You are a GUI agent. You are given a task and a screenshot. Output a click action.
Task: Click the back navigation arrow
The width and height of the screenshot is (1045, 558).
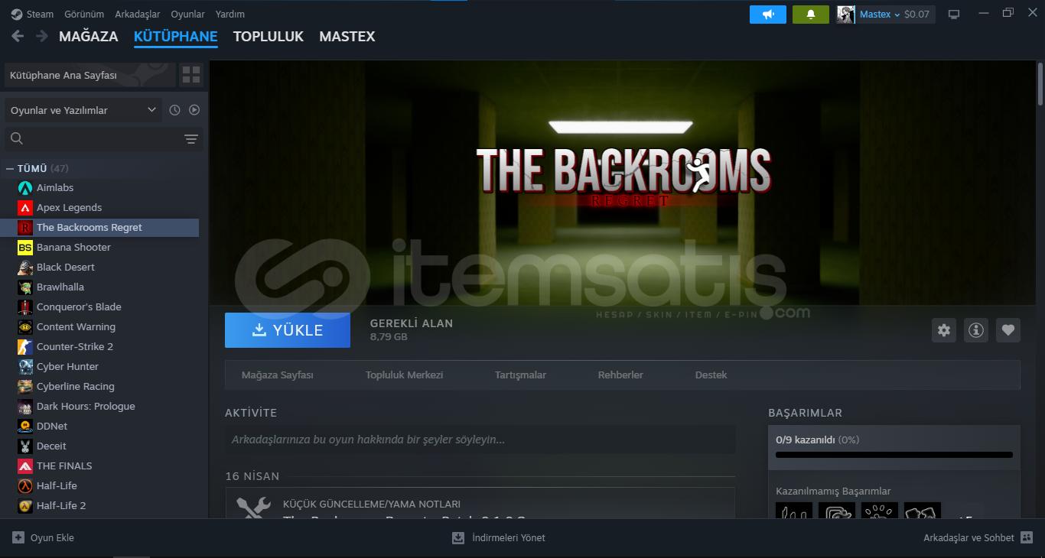pyautogui.click(x=18, y=36)
